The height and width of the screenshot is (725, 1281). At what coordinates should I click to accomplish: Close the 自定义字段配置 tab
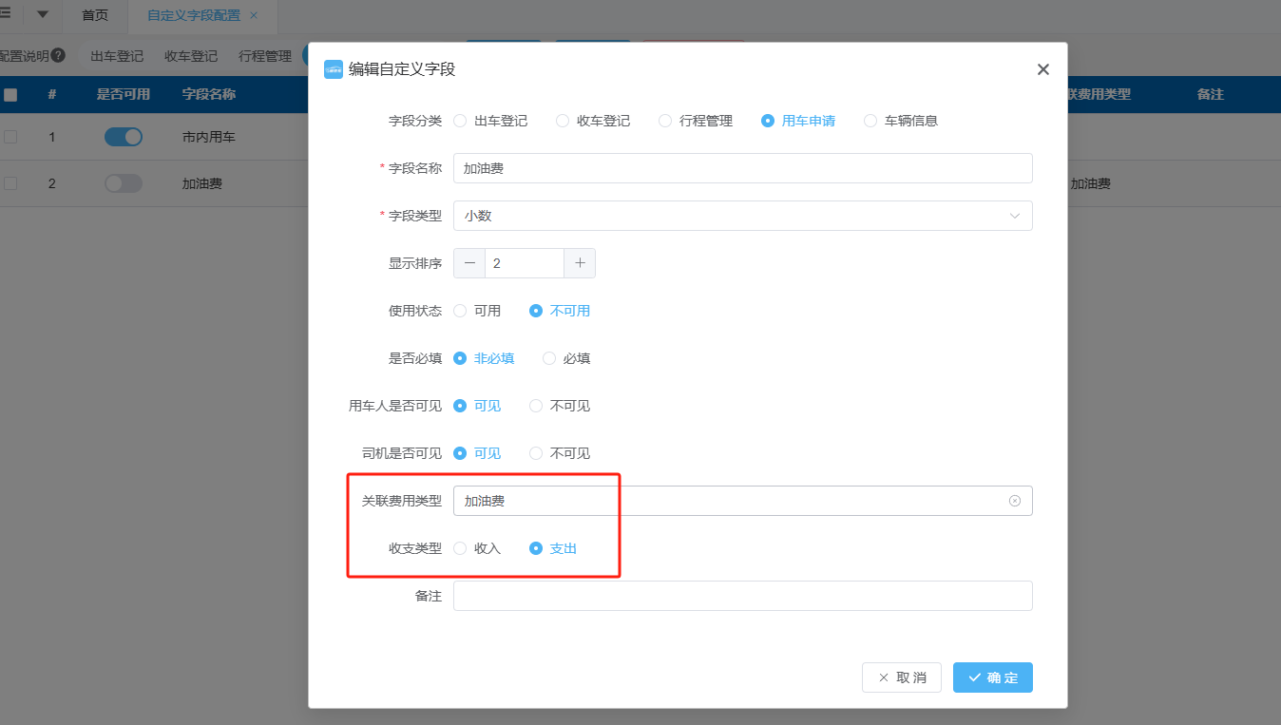[254, 16]
